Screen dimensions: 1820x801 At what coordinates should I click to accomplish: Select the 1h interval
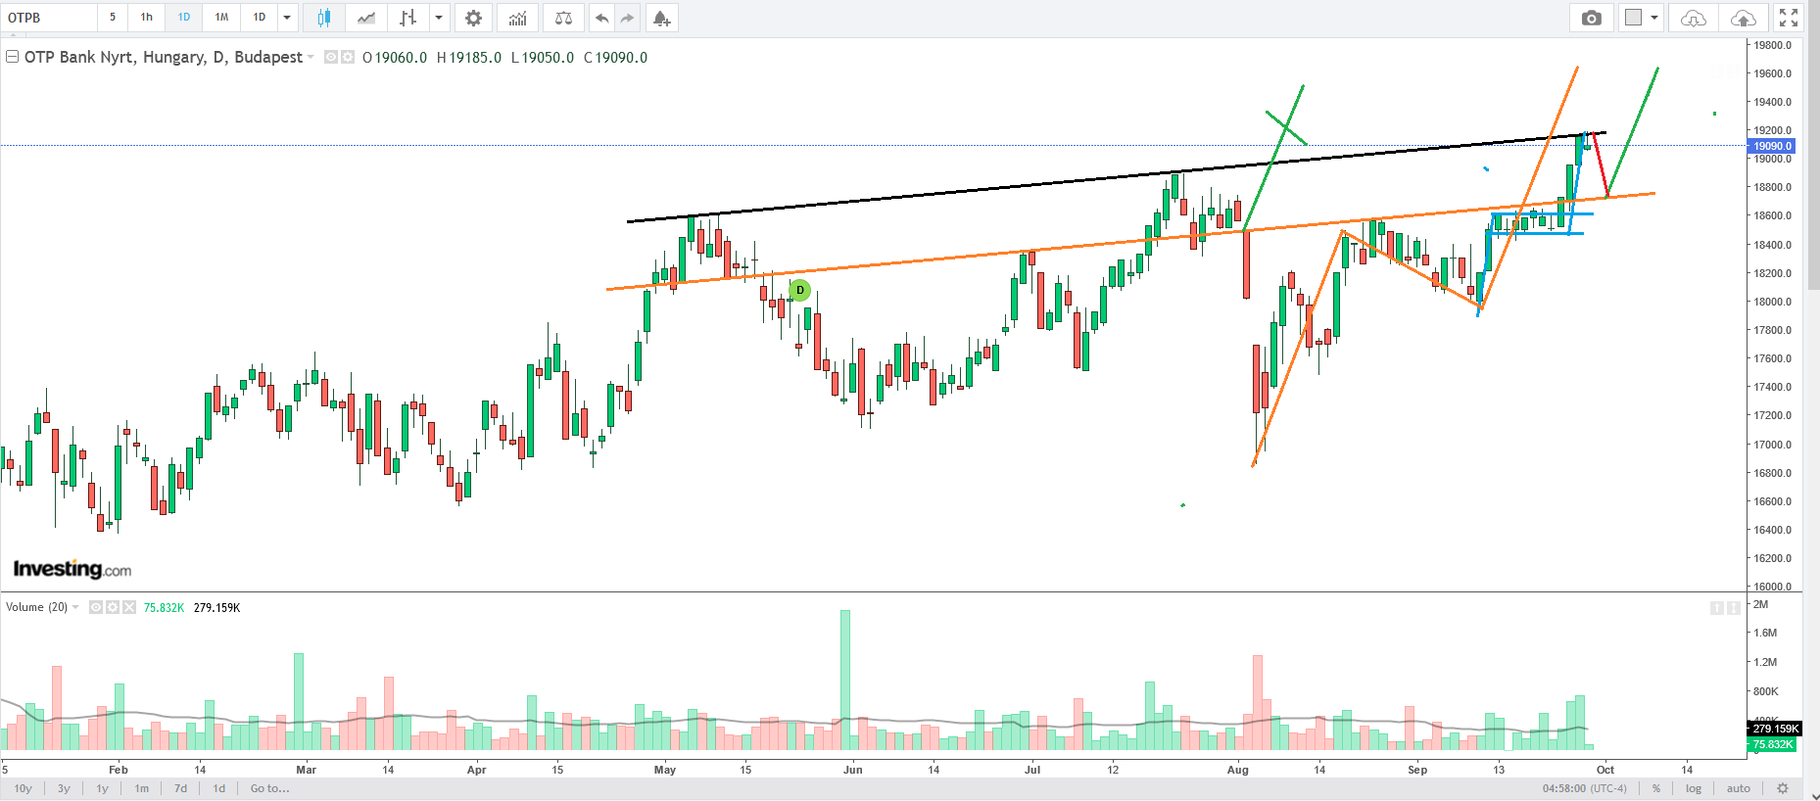pos(147,18)
